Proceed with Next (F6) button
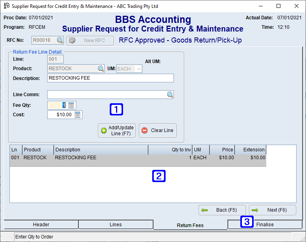Screen dimensions: 306x242 (273, 210)
